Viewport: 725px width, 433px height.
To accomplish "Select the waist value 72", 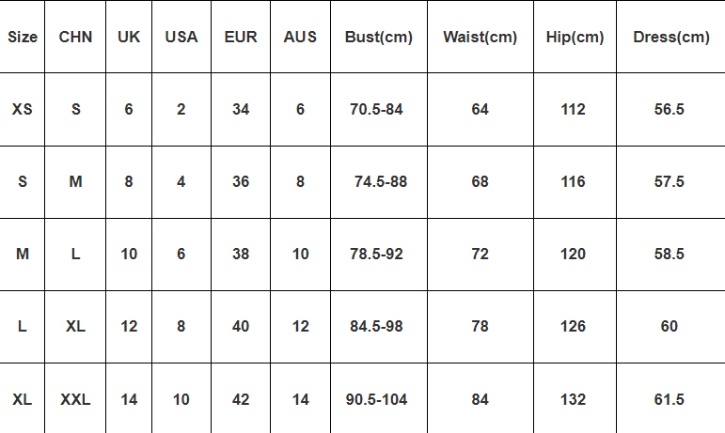I will point(481,254).
